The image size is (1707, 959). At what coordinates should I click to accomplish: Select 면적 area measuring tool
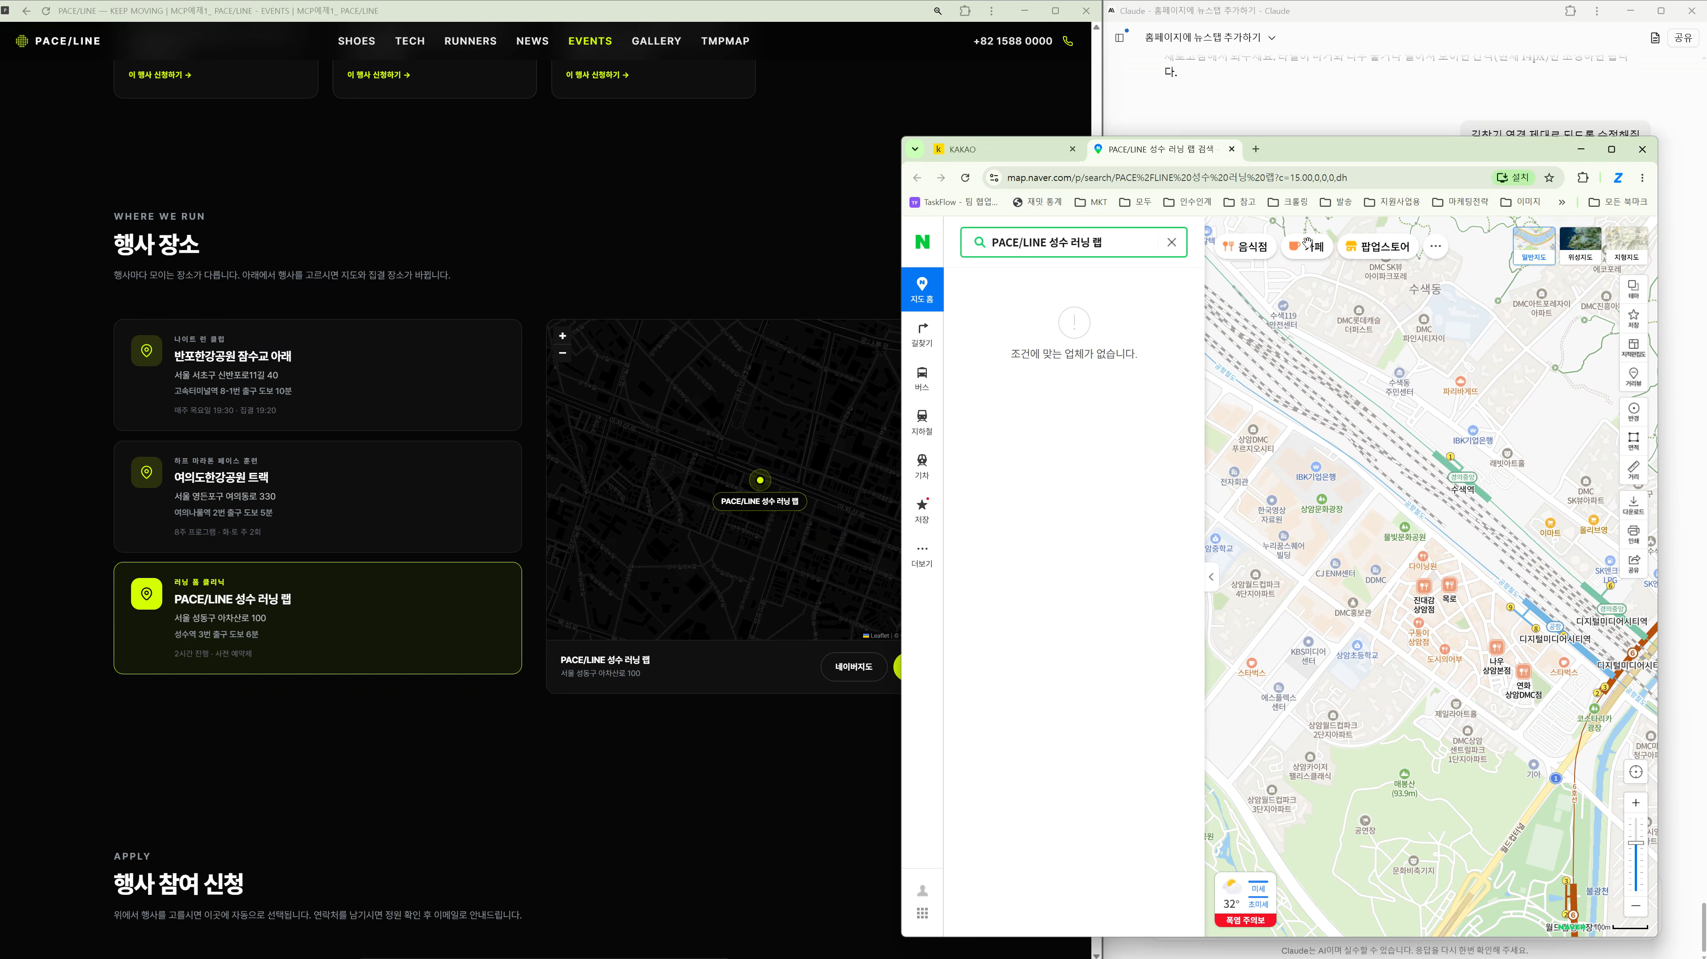(x=1633, y=441)
